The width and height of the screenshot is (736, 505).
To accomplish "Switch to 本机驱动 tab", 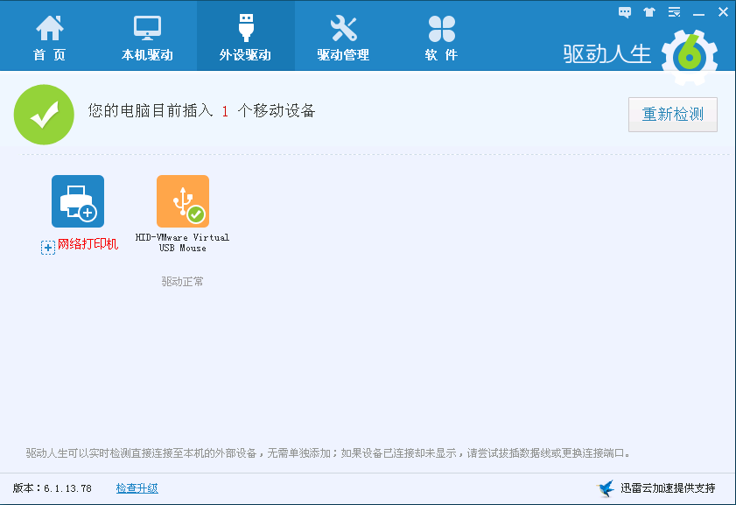I will [147, 38].
